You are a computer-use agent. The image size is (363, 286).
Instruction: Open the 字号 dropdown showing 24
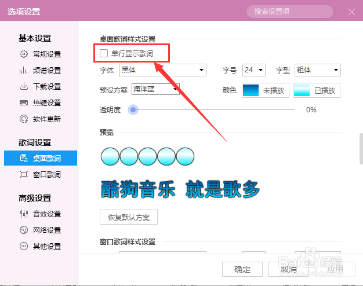(254, 70)
